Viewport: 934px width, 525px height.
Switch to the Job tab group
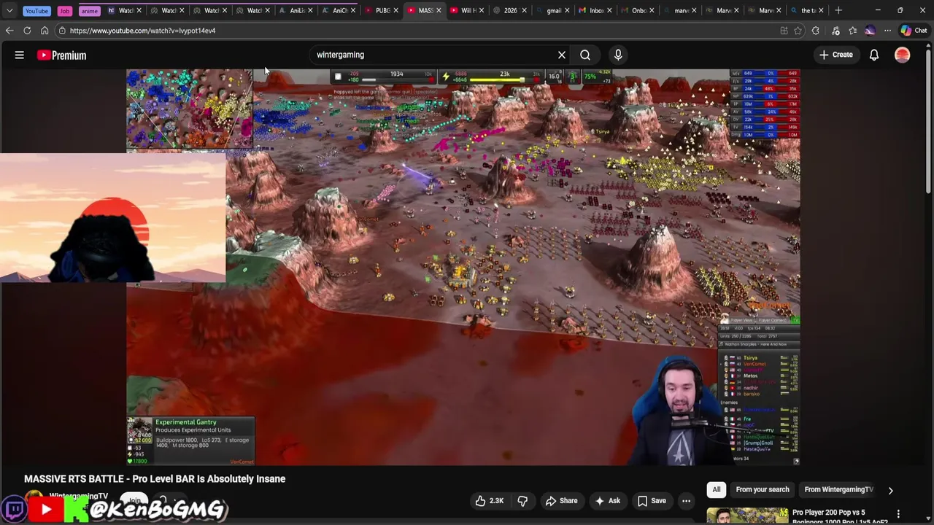tap(65, 11)
